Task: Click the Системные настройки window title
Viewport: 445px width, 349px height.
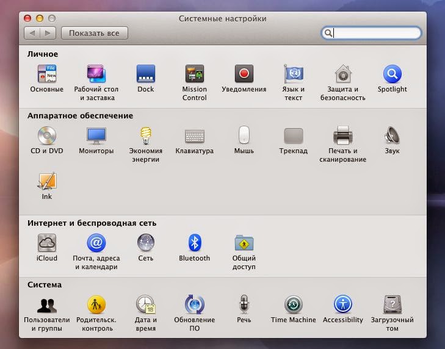Action: click(222, 19)
